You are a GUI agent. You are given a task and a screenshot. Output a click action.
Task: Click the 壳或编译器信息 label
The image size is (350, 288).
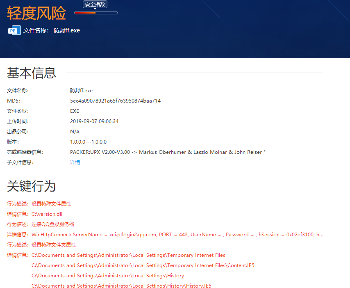[x=25, y=152]
